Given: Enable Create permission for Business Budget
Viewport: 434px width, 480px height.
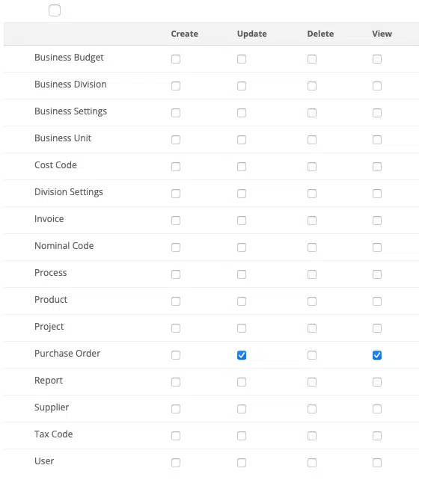Looking at the screenshot, I should pos(176,59).
